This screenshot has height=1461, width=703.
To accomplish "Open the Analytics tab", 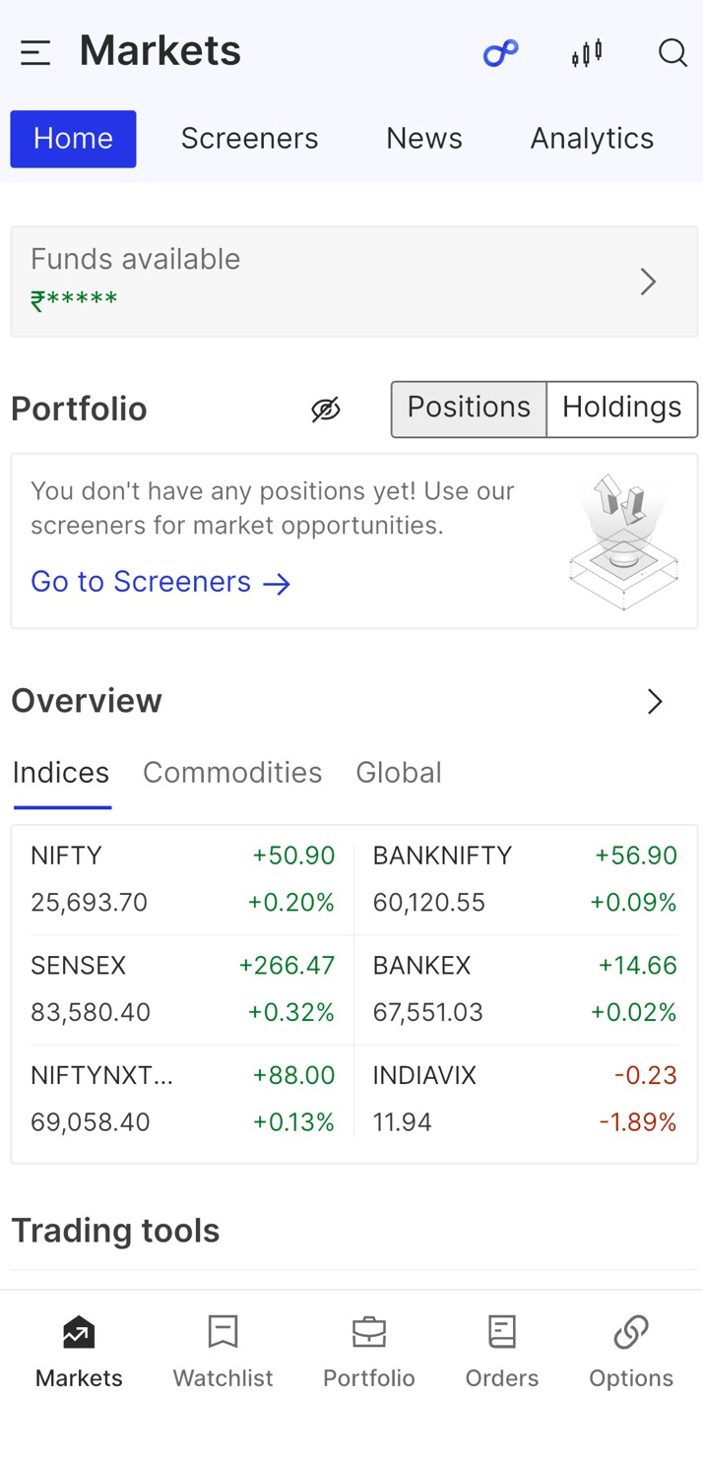I will pyautogui.click(x=592, y=139).
